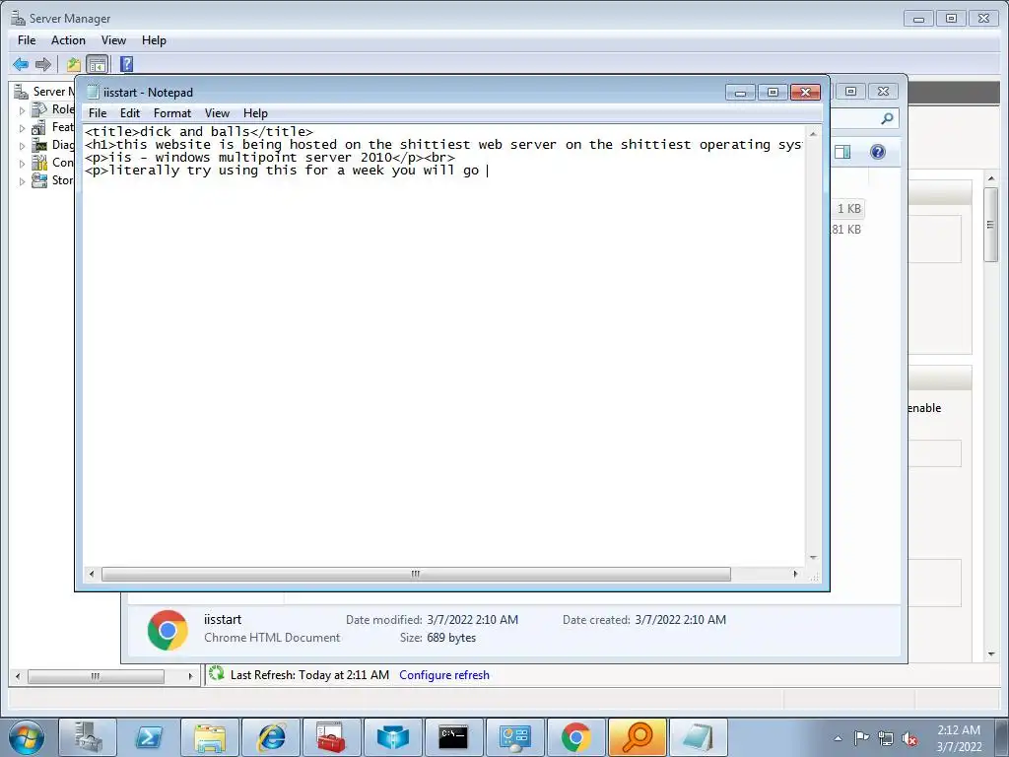The width and height of the screenshot is (1009, 757).
Task: Click the Explorer search magnifier icon
Action: pos(887,118)
